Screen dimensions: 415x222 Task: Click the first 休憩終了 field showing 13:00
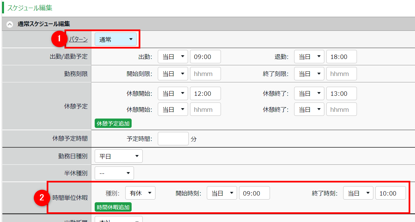341,93
